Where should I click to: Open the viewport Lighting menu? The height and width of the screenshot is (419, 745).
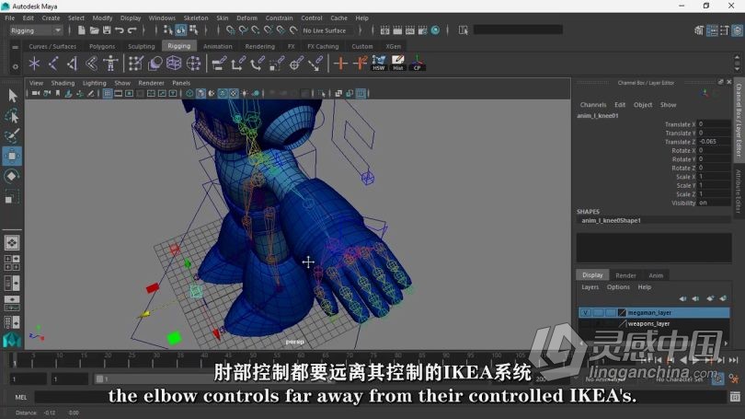click(94, 83)
